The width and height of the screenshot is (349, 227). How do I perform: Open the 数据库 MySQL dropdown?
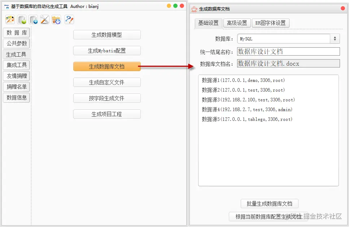click(288, 39)
